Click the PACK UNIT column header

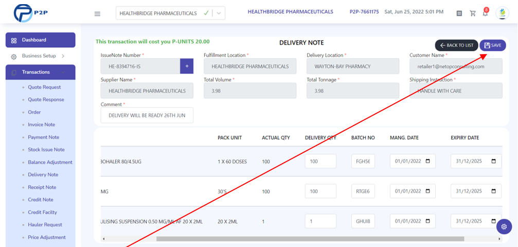[229, 137]
